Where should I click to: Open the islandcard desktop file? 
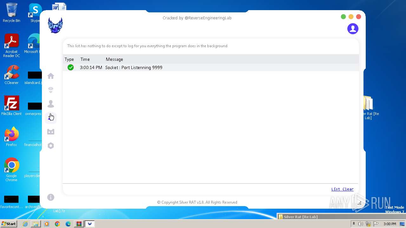tap(33, 78)
